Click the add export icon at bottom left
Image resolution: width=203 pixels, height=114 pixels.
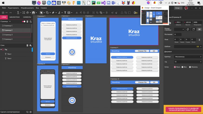30,112
